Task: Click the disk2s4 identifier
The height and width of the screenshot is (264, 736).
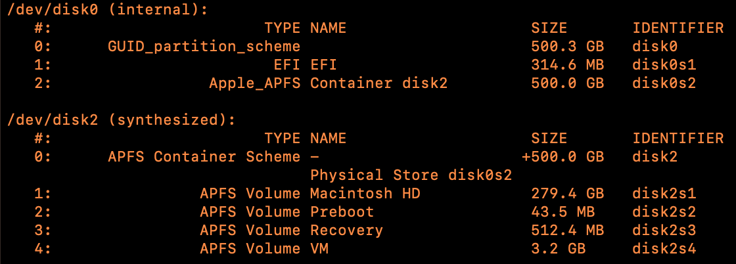Action: pos(664,249)
